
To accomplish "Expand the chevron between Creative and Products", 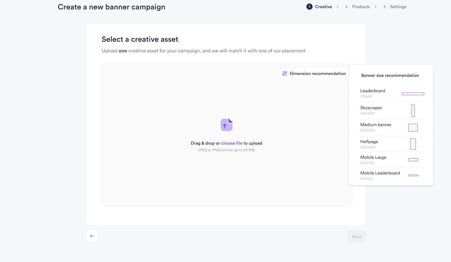I will click(x=337, y=6).
